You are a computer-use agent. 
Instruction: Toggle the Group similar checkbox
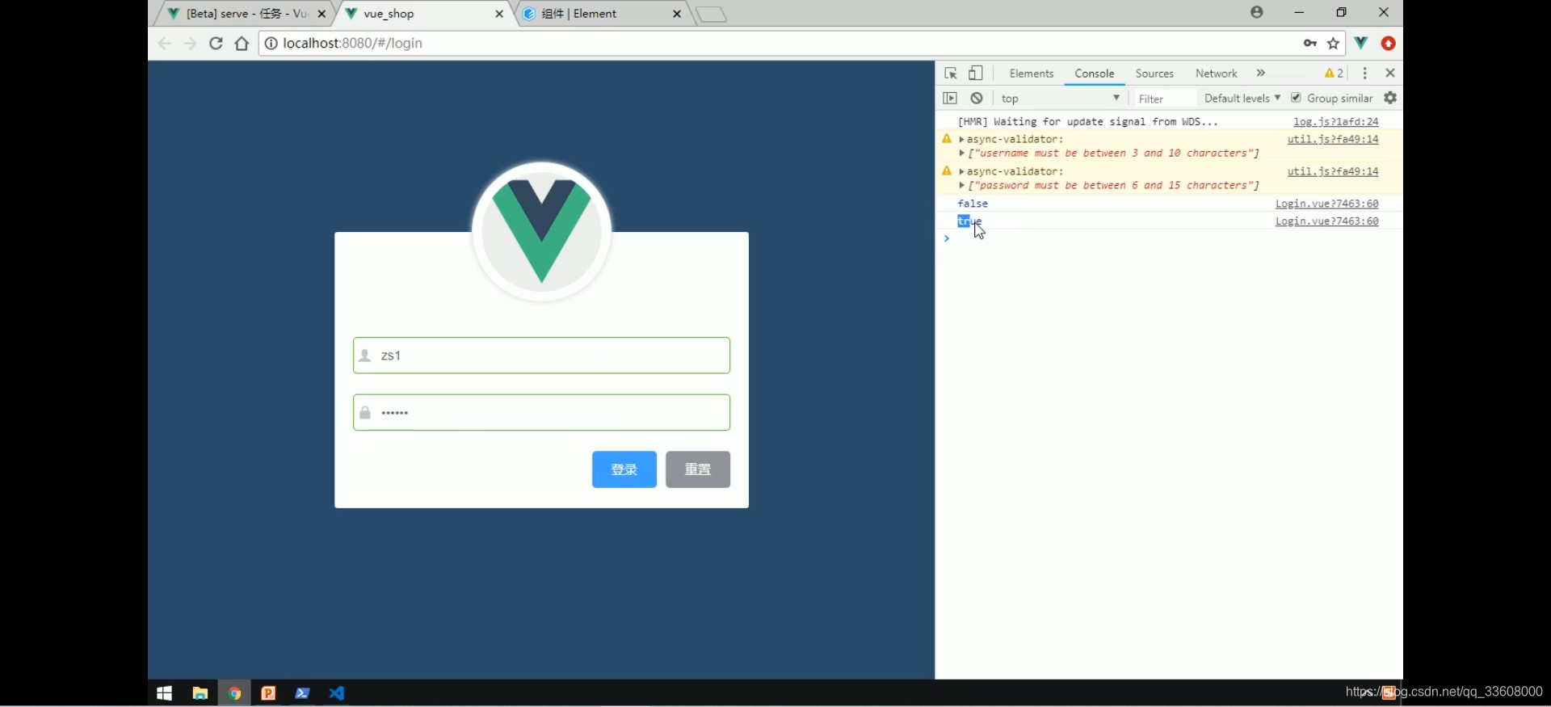tap(1296, 98)
